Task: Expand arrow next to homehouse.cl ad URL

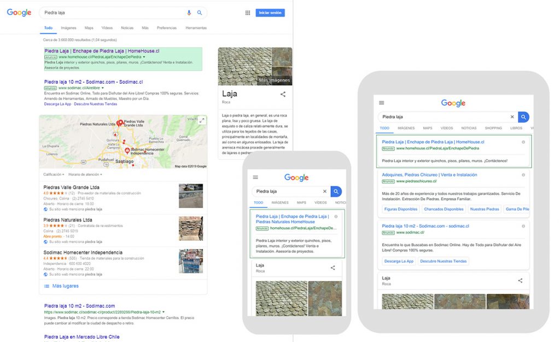Action: (x=144, y=57)
